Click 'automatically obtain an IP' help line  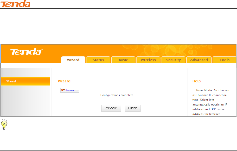210,104
